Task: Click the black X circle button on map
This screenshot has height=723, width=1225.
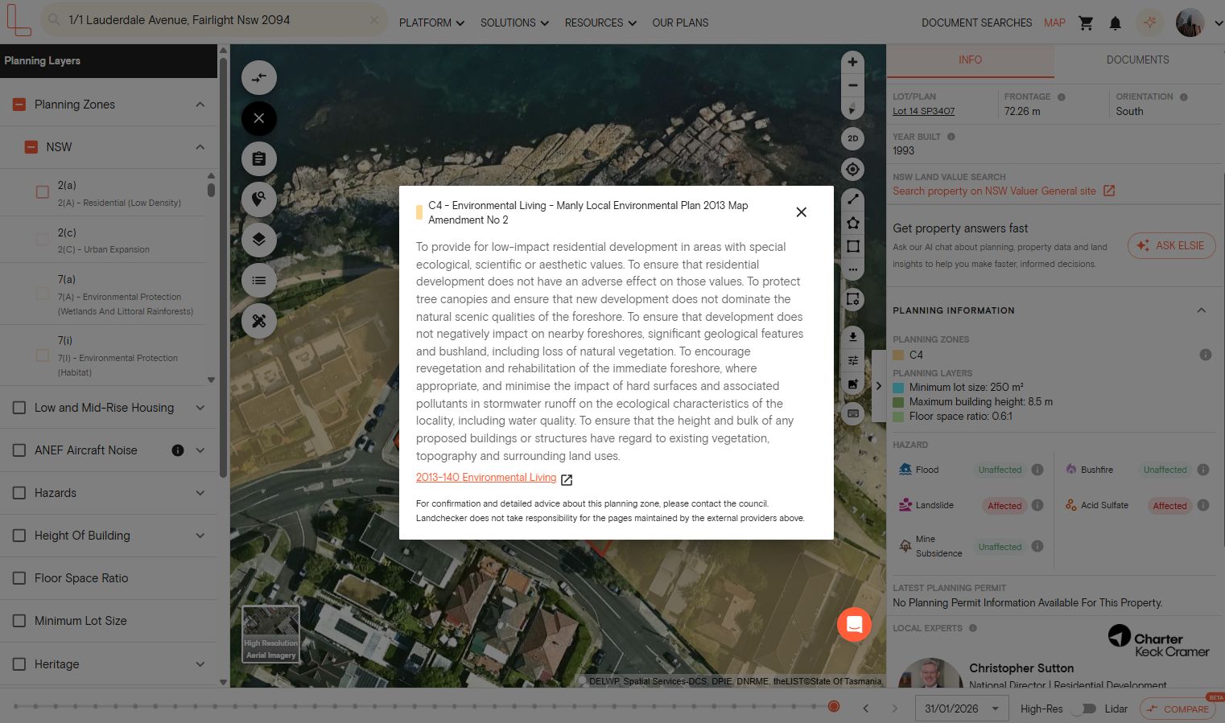Action: pos(259,118)
